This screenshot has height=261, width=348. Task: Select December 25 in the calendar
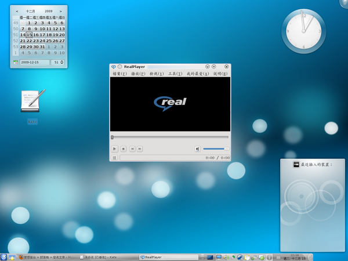tap(49, 41)
